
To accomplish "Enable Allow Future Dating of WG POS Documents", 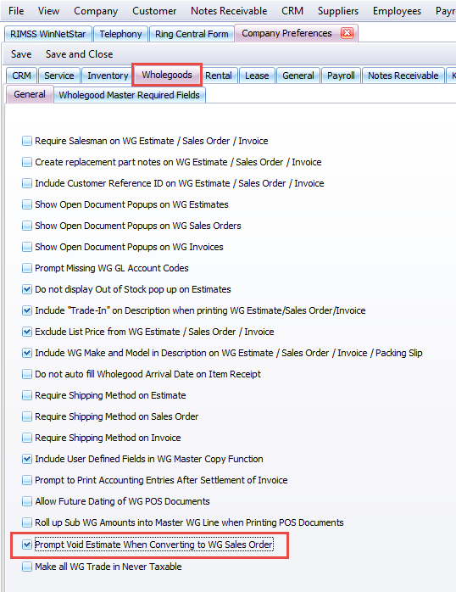I will (27, 501).
